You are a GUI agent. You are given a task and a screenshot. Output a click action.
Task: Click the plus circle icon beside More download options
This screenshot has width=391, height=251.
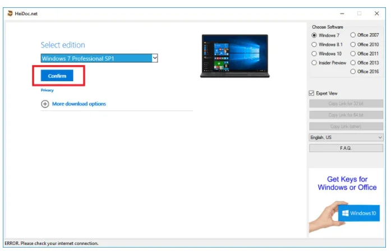tap(45, 104)
